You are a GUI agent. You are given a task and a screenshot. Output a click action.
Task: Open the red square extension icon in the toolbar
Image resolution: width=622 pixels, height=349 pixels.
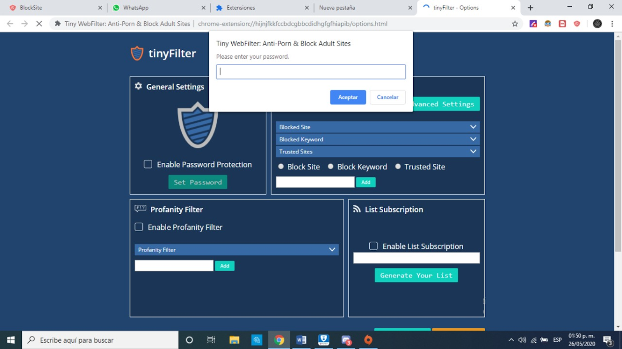562,24
